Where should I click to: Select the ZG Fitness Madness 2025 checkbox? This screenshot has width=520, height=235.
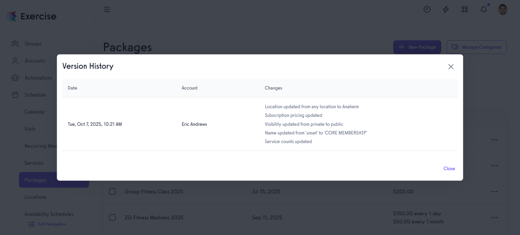[112, 217]
